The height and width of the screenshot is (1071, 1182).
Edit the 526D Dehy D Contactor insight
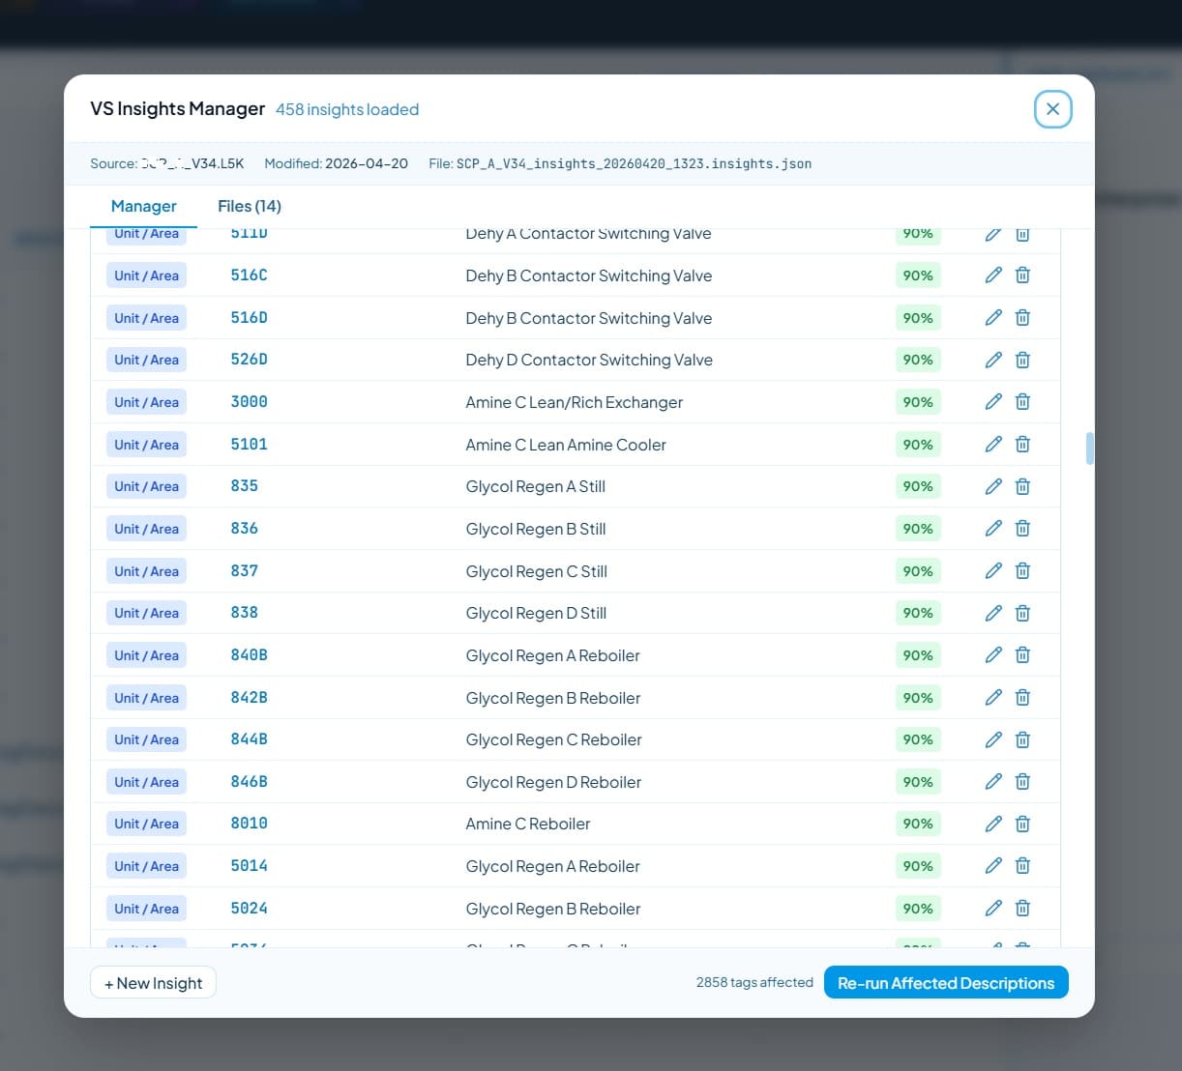coord(993,360)
